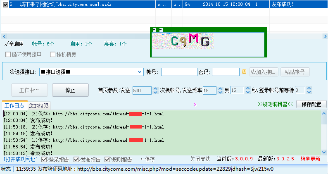Click the yellow help icon beside password field
Viewport: 328px width, 174px height.
[244, 72]
